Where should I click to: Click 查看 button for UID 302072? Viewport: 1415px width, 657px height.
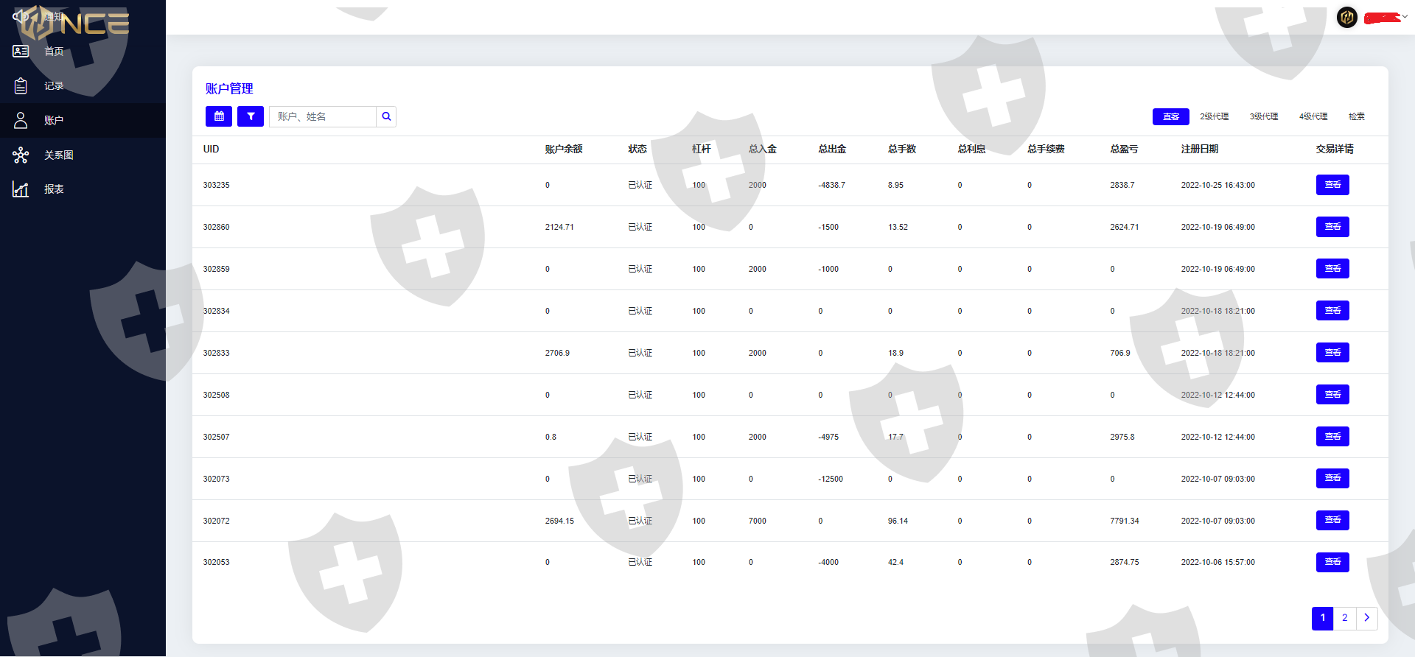[x=1332, y=521]
